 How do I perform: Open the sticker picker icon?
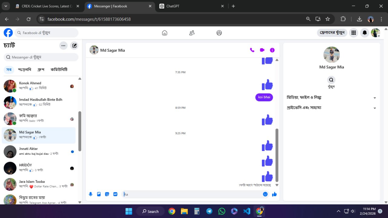[107, 194]
